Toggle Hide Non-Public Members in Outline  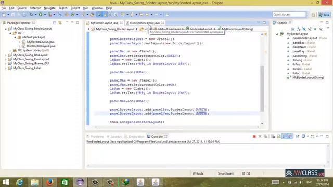click(315, 29)
